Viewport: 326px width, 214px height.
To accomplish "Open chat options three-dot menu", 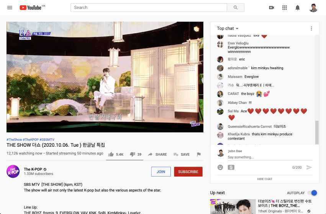I will [x=311, y=28].
